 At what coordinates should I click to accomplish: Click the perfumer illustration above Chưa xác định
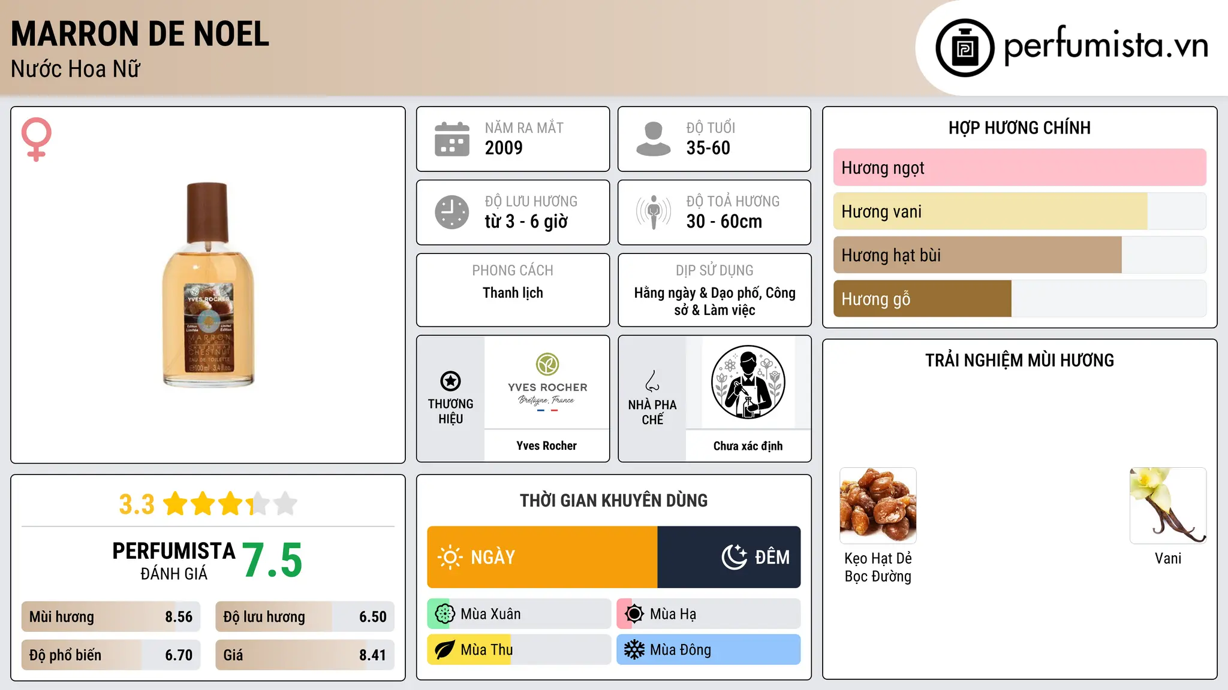[748, 382]
